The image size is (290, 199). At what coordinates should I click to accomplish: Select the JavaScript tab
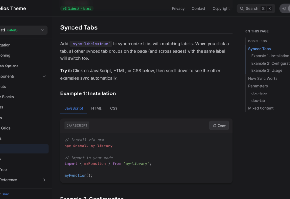point(73,108)
